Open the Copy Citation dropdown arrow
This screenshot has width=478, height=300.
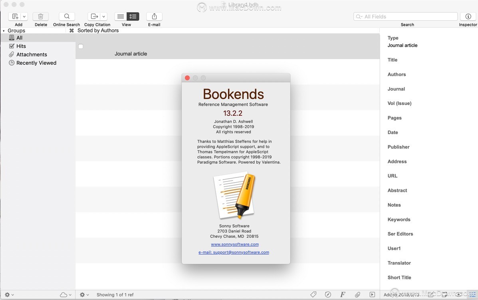pos(104,16)
